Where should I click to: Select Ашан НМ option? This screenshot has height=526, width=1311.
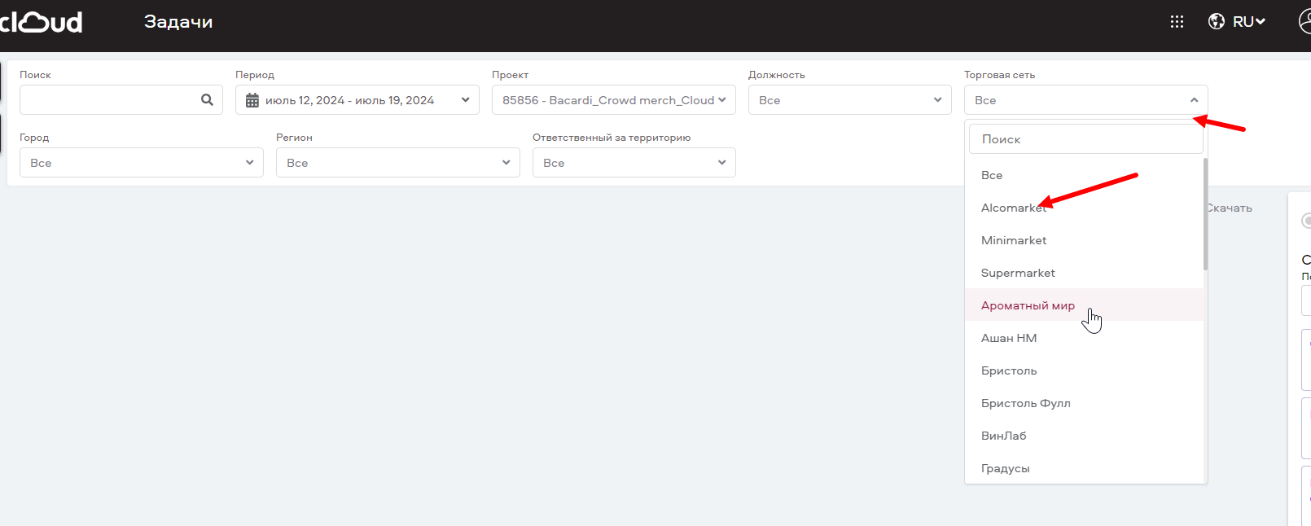[1084, 338]
